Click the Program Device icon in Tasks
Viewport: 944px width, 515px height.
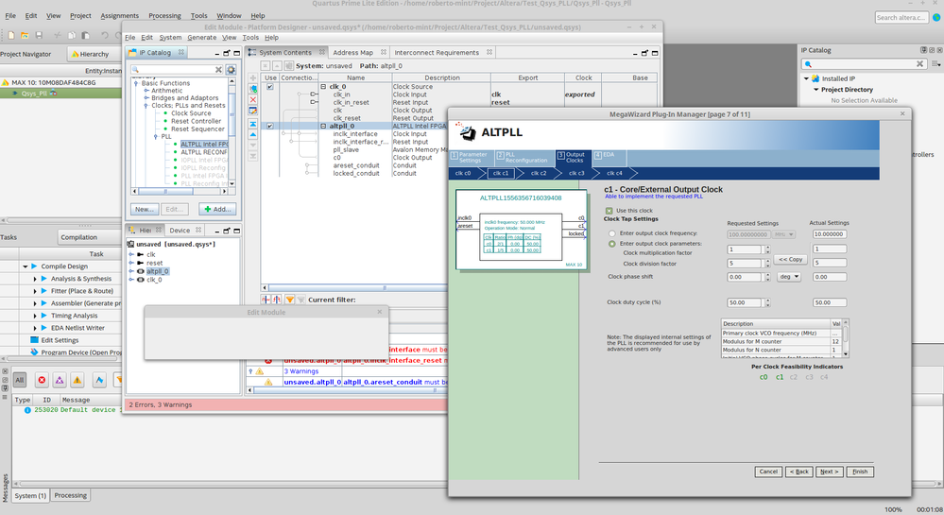click(34, 352)
